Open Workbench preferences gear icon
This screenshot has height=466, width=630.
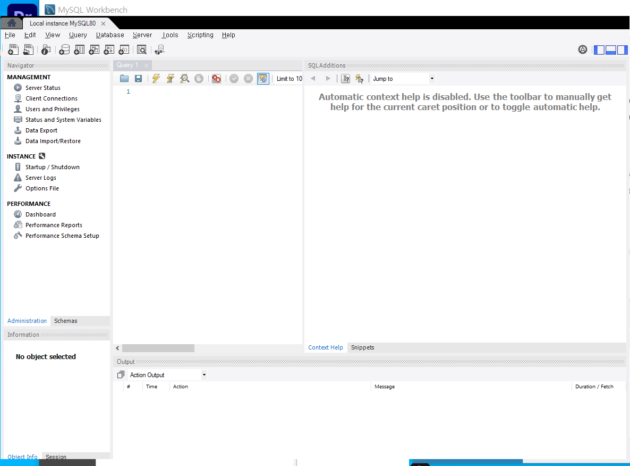tap(583, 49)
